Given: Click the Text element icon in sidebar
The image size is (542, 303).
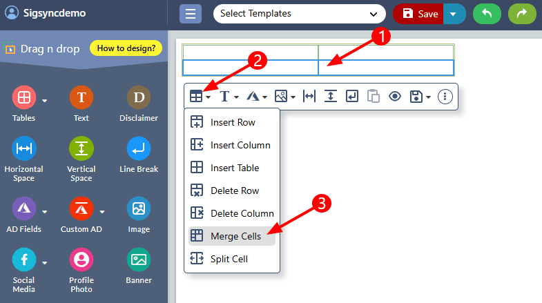Looking at the screenshot, I should click(x=81, y=98).
